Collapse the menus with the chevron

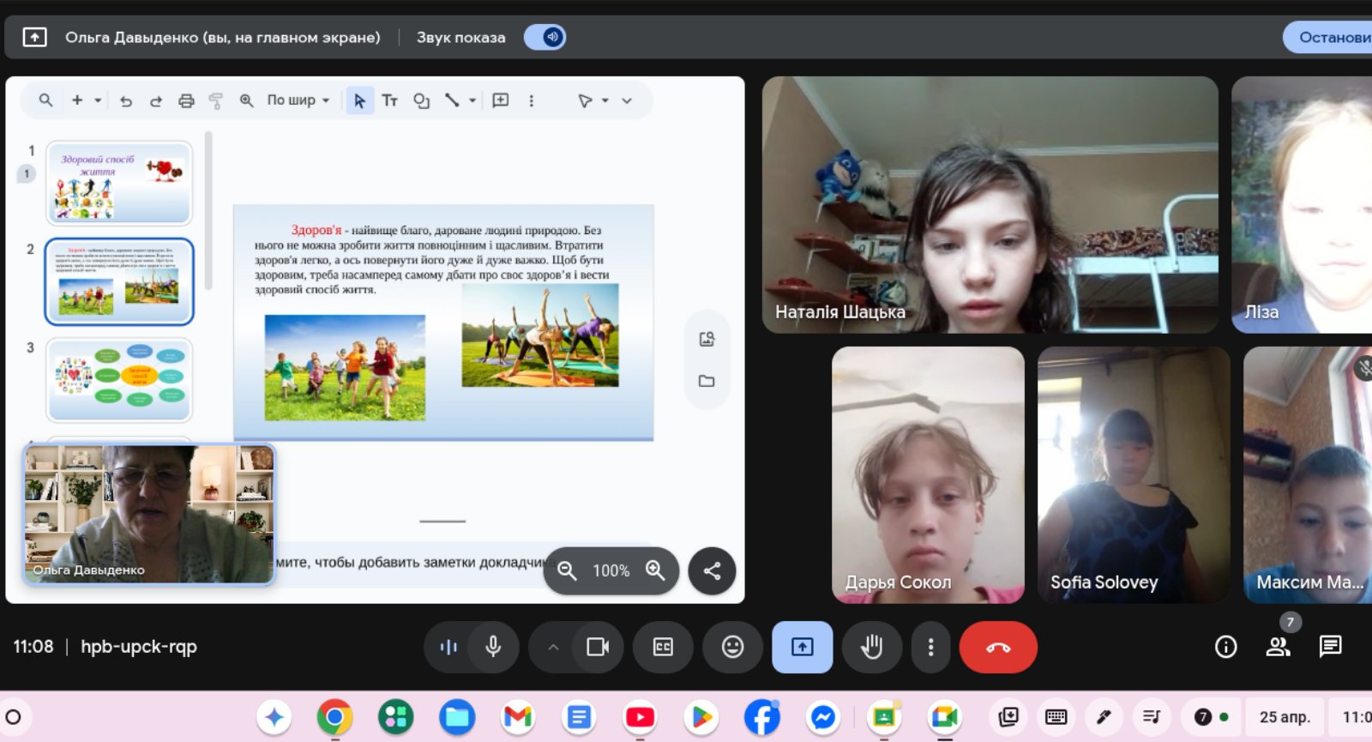(627, 100)
